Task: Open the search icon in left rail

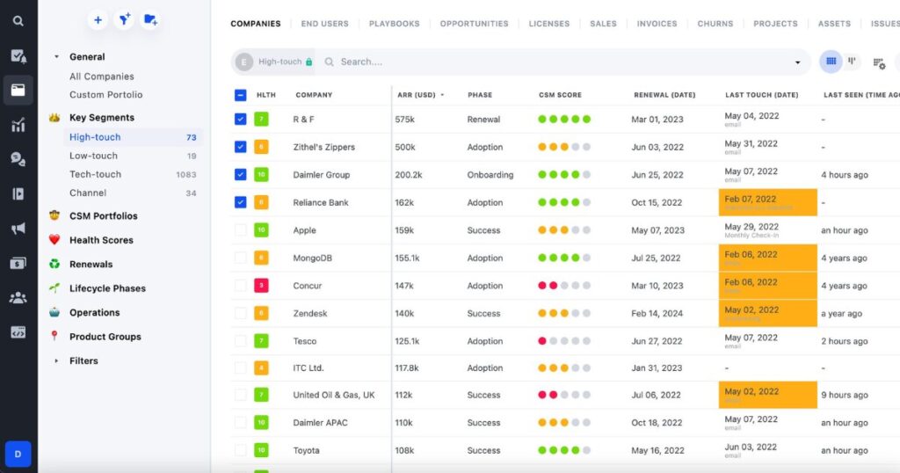Action: tap(18, 21)
